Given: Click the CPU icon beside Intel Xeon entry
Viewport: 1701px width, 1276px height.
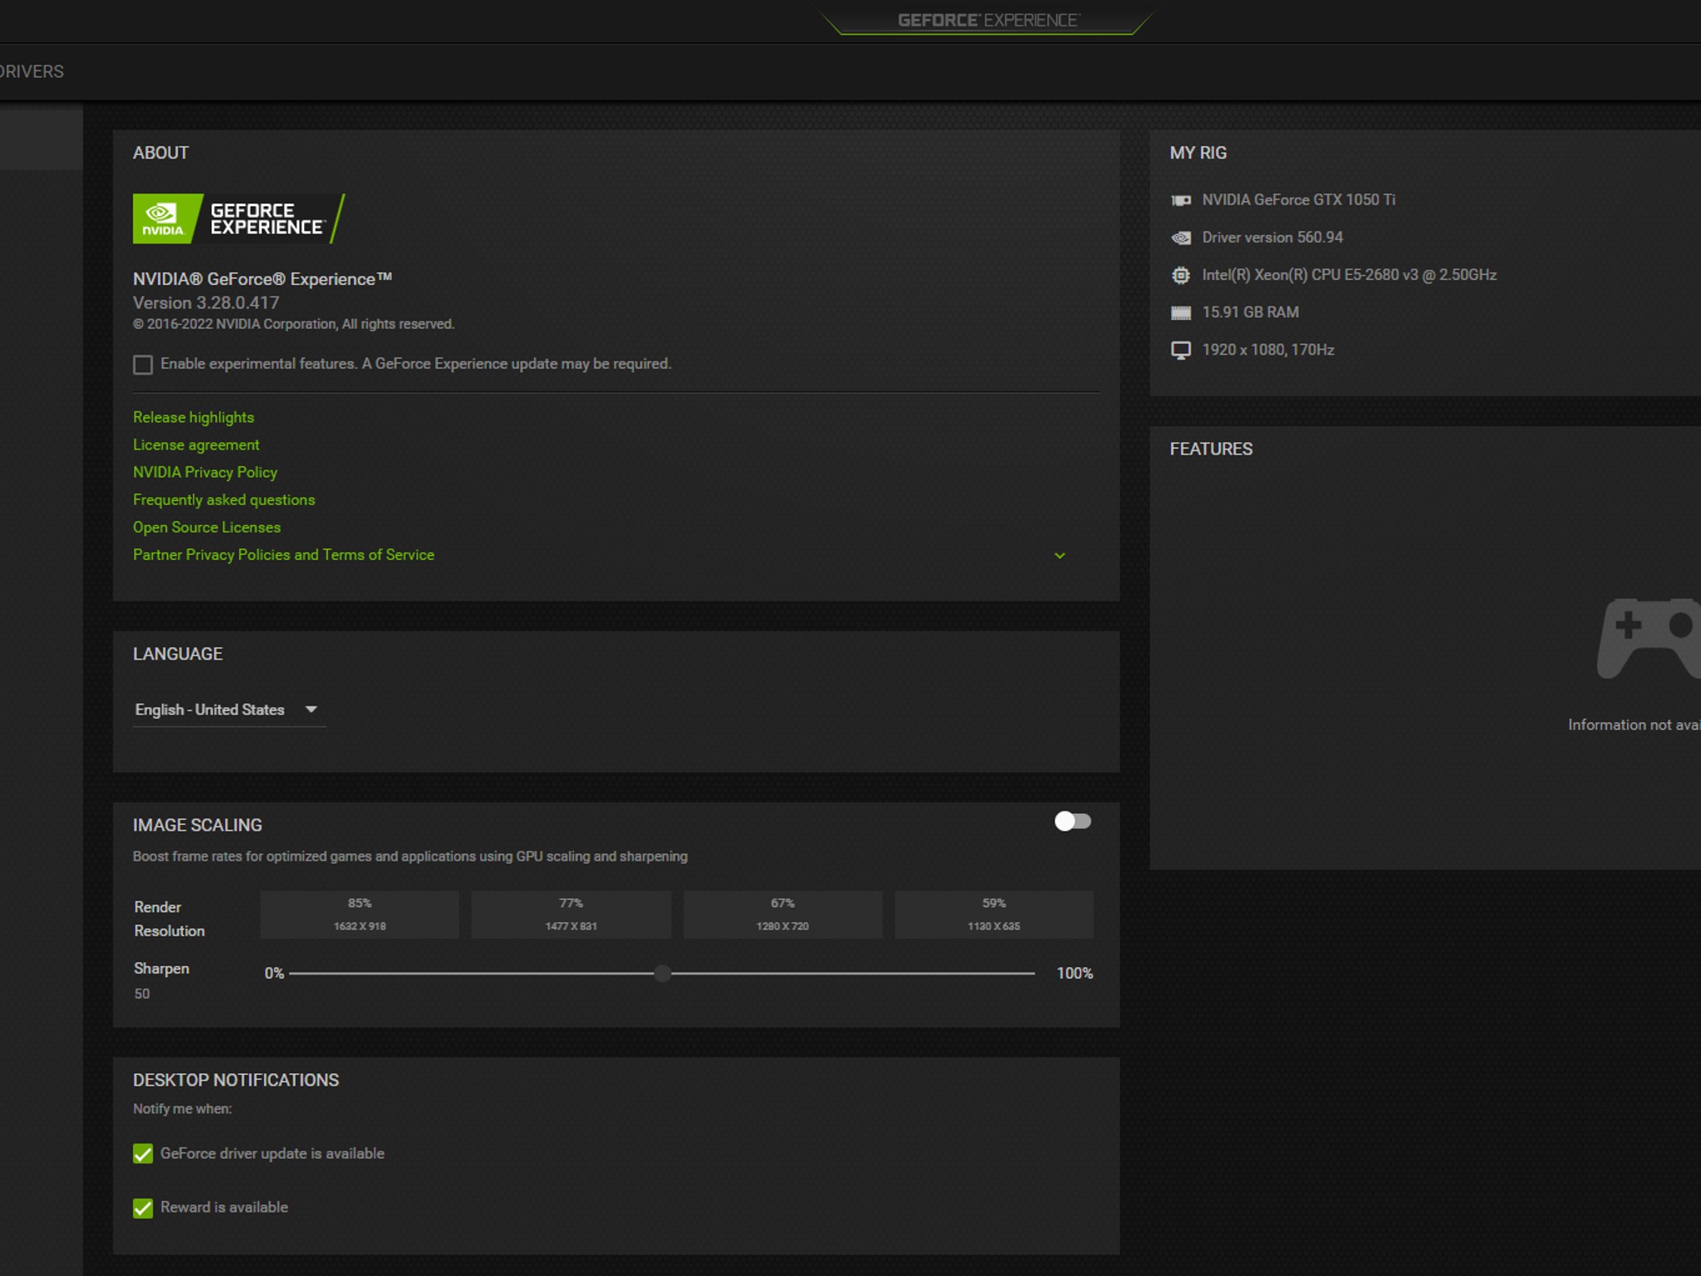Looking at the screenshot, I should point(1181,274).
